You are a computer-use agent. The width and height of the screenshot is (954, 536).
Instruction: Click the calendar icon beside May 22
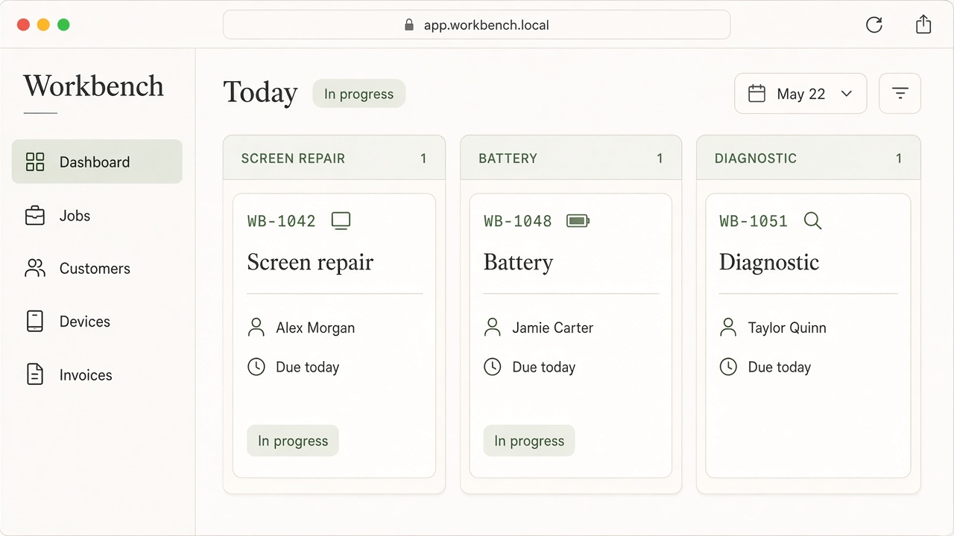coord(757,94)
